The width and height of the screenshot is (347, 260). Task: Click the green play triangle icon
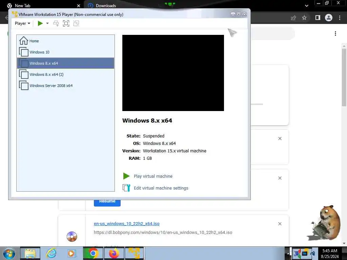126,176
